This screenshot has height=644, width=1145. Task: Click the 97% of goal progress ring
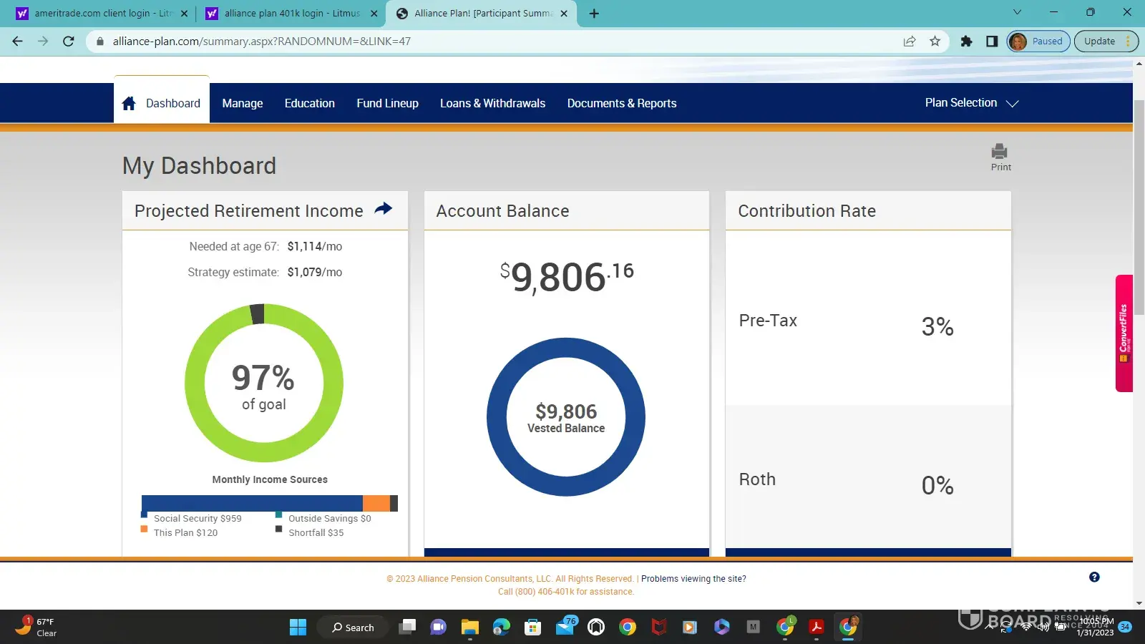point(264,383)
